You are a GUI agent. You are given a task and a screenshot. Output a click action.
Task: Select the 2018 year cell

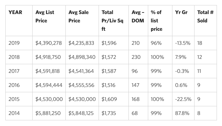[x=14, y=57]
